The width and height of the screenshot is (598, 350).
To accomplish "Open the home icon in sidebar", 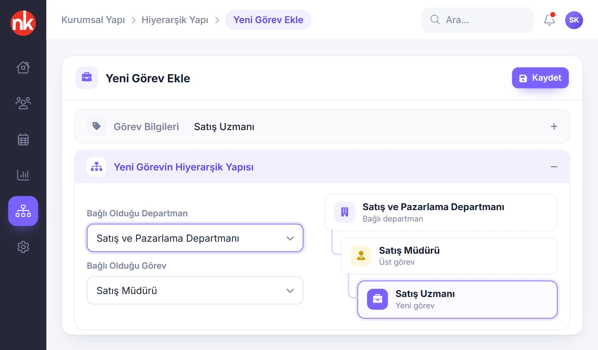I will [x=23, y=67].
